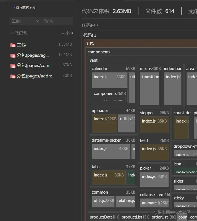Select the 分包(pages/addre... package row
This screenshot has width=197, height=221.
pos(42,76)
